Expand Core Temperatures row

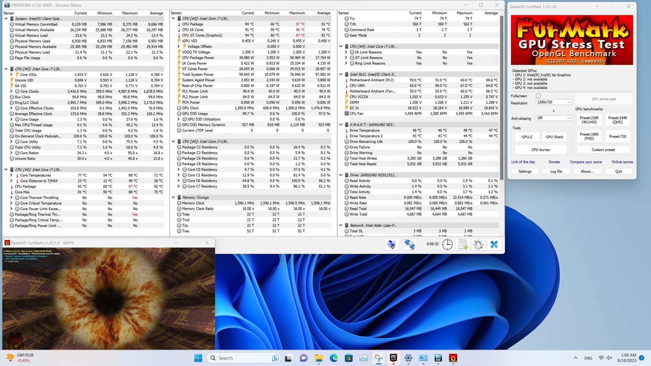(11, 175)
